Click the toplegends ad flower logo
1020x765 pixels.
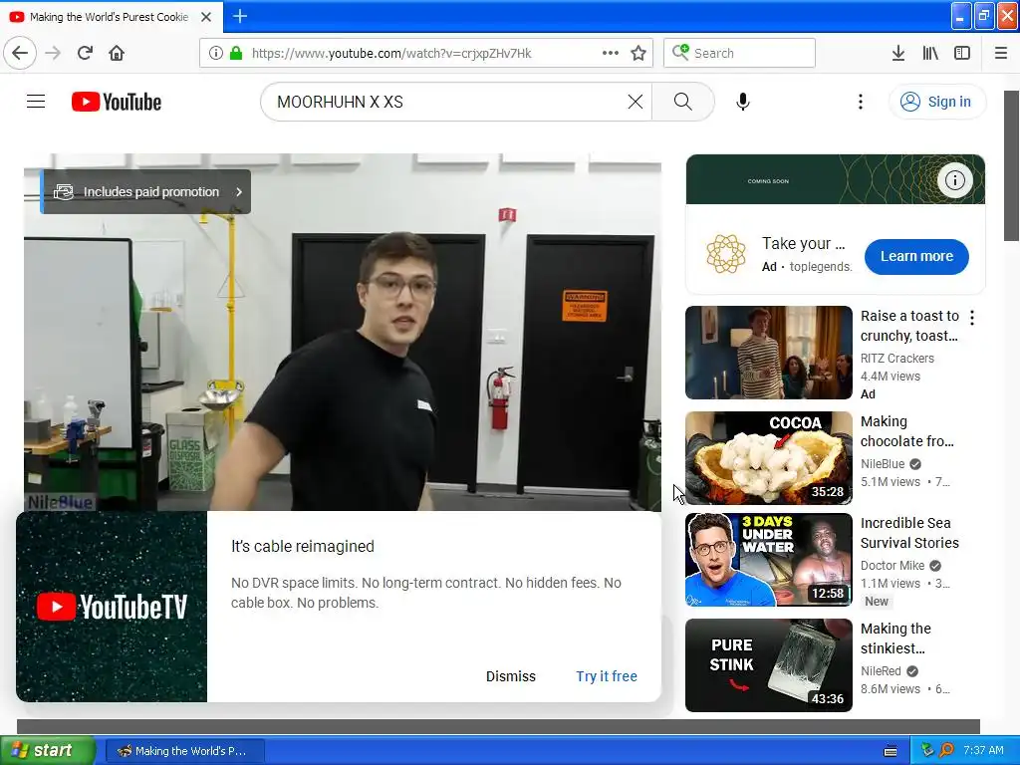click(x=725, y=254)
